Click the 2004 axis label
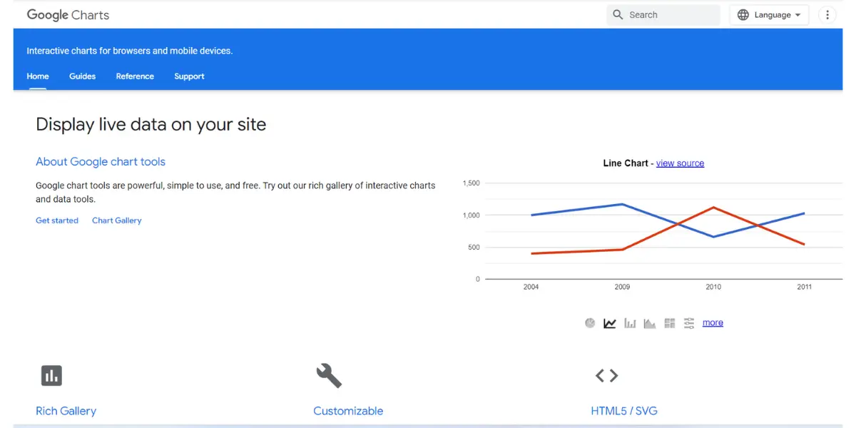 click(x=531, y=287)
